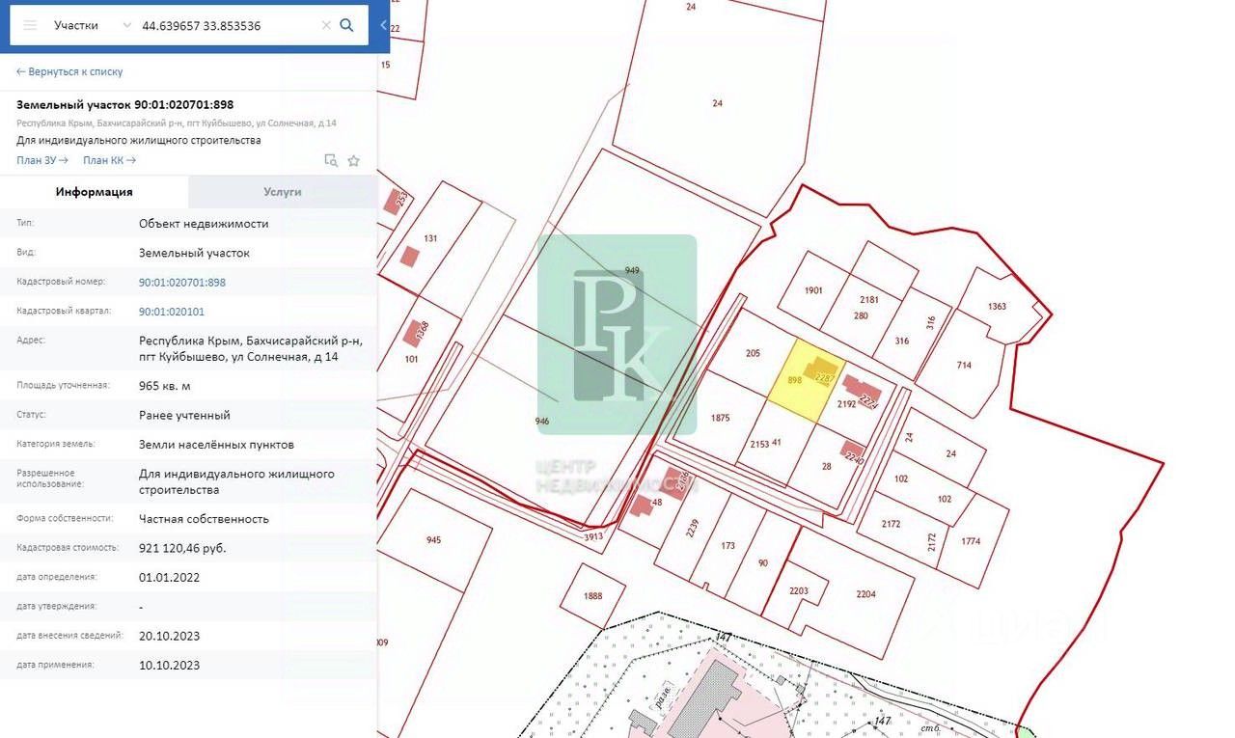
Task: Click the value Земли населённых пунктов
Action: 216,445
